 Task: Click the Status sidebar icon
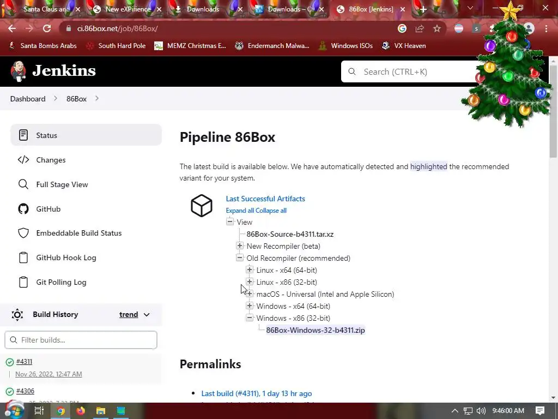click(23, 135)
